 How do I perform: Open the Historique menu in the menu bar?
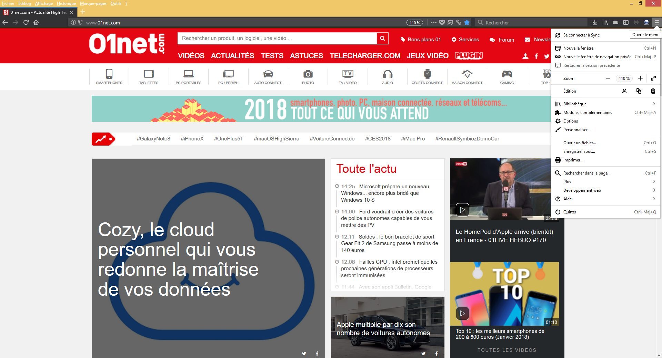pyautogui.click(x=66, y=3)
